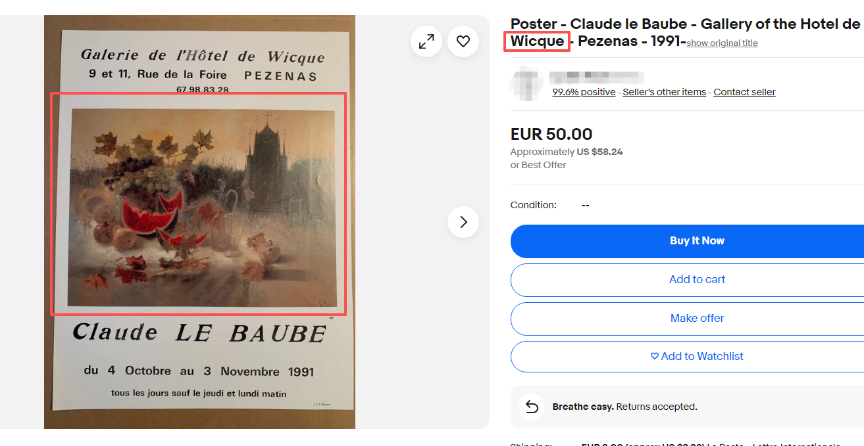Show original title of the listing
864x446 pixels.
[x=722, y=43]
